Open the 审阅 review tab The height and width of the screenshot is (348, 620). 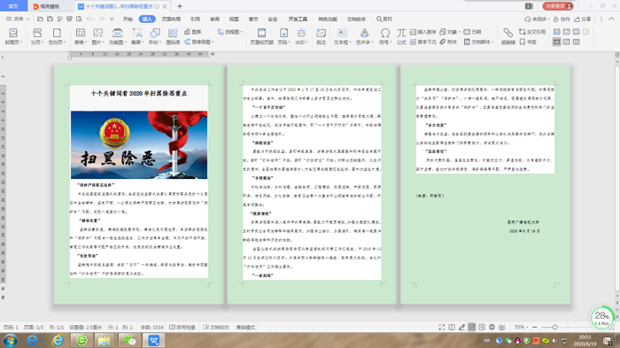click(x=214, y=19)
